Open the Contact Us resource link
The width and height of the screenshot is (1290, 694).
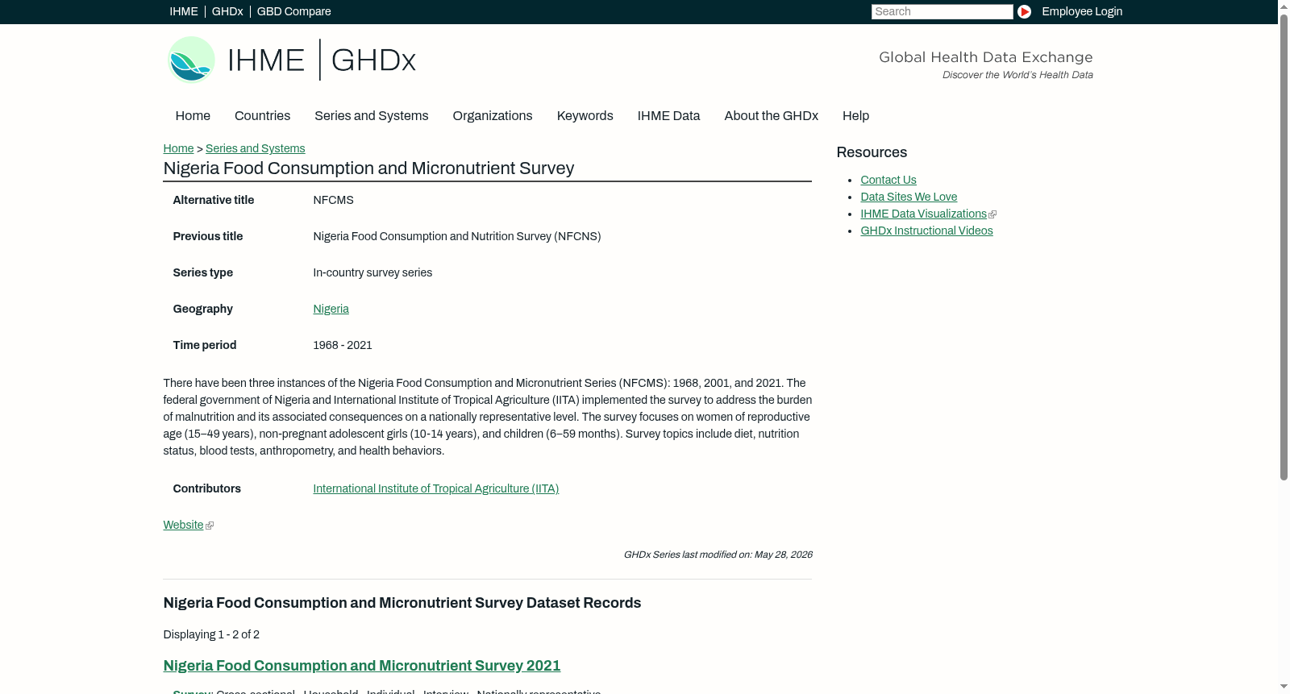coord(888,180)
